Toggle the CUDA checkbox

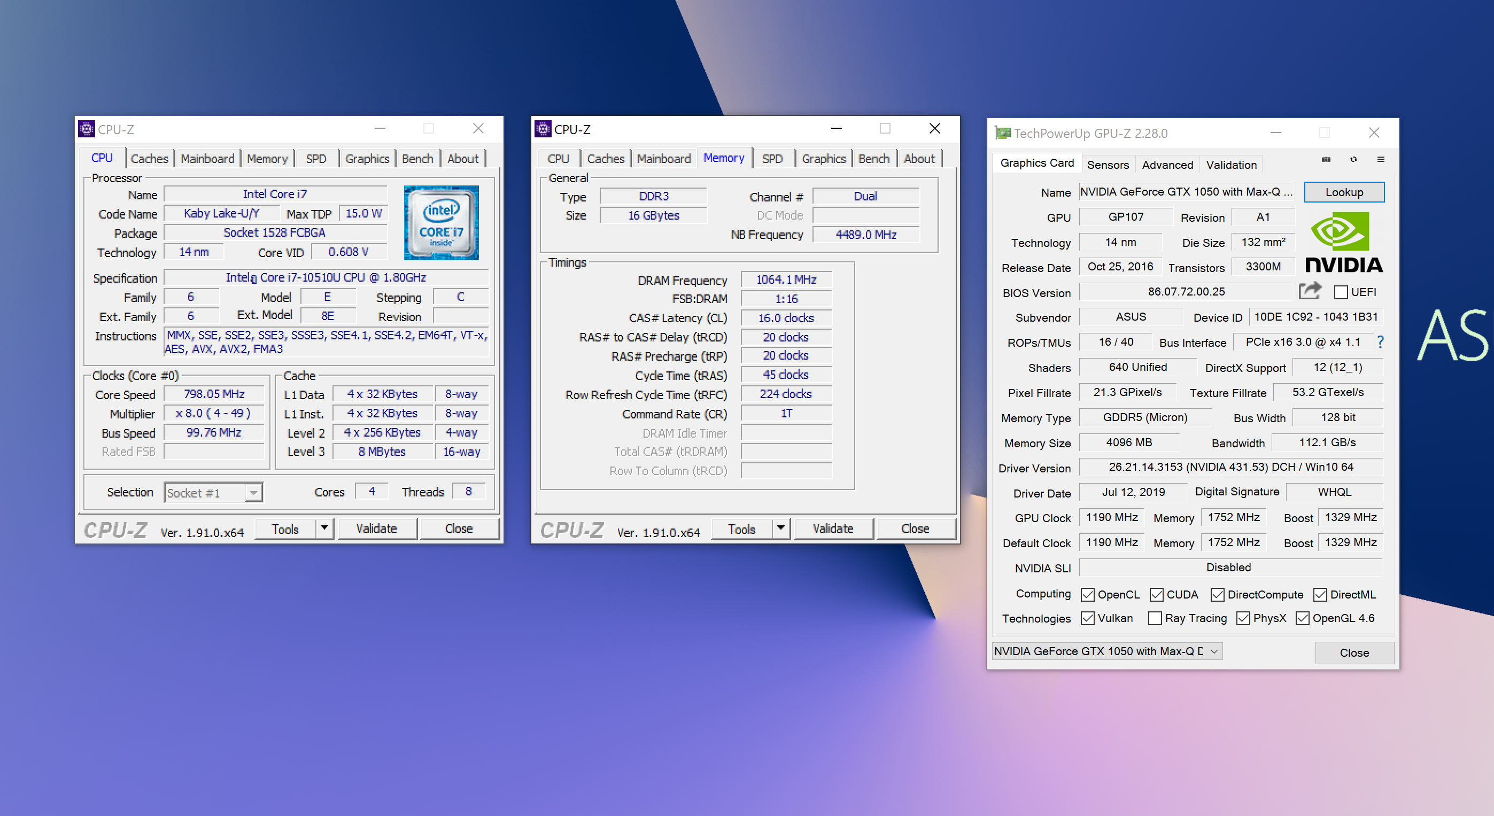coord(1157,595)
